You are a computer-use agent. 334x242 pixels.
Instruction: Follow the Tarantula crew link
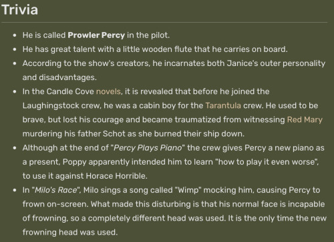click(223, 105)
